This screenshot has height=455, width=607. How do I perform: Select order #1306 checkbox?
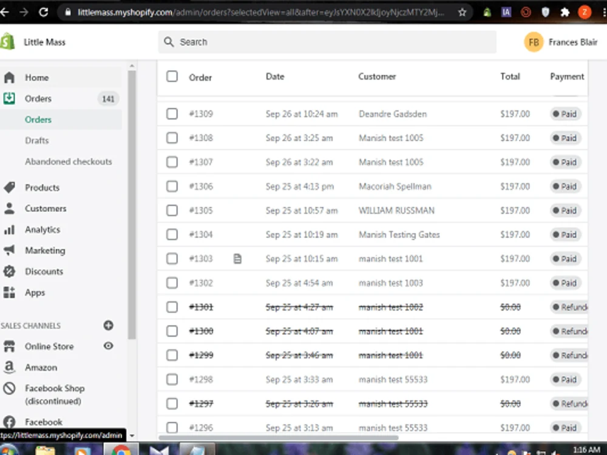point(172,186)
